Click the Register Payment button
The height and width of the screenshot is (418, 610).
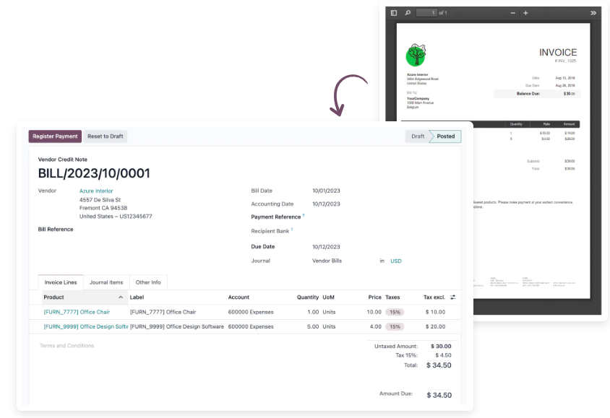pos(55,136)
